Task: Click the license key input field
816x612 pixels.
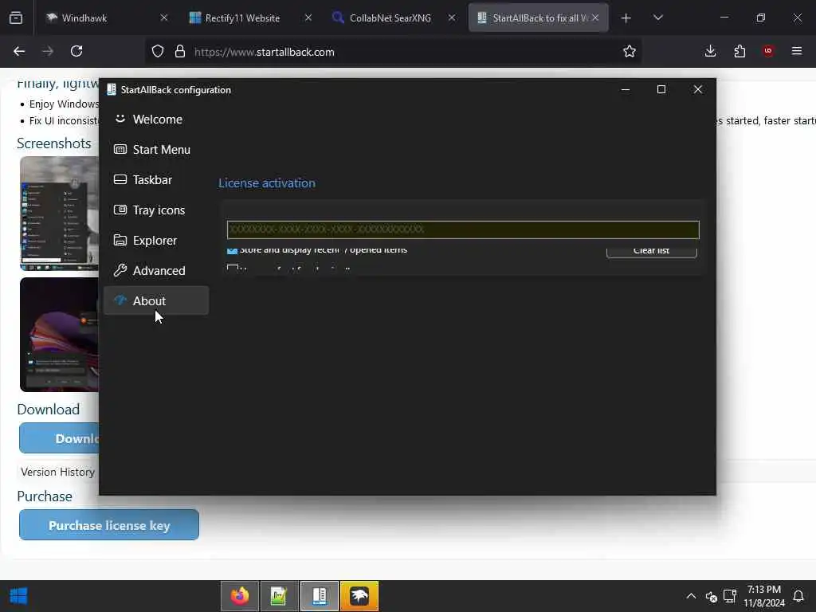Action: (x=463, y=229)
